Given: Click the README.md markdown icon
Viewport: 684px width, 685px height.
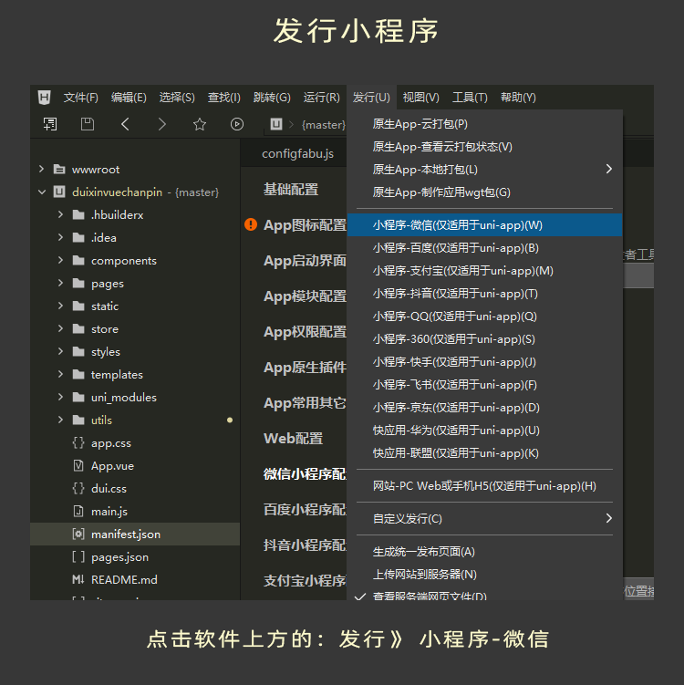Looking at the screenshot, I should [x=78, y=579].
